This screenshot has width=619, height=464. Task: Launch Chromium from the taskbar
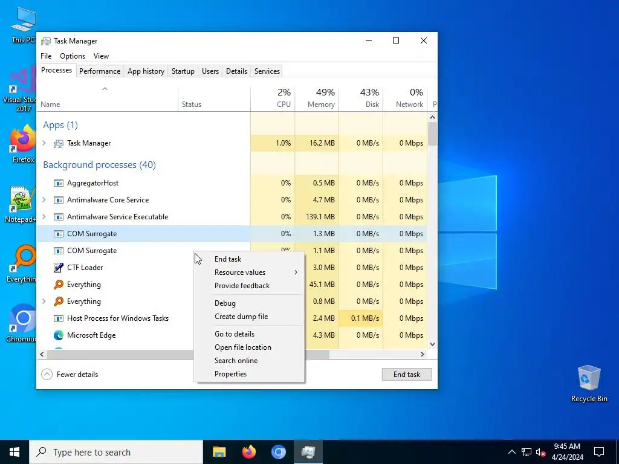pyautogui.click(x=278, y=452)
